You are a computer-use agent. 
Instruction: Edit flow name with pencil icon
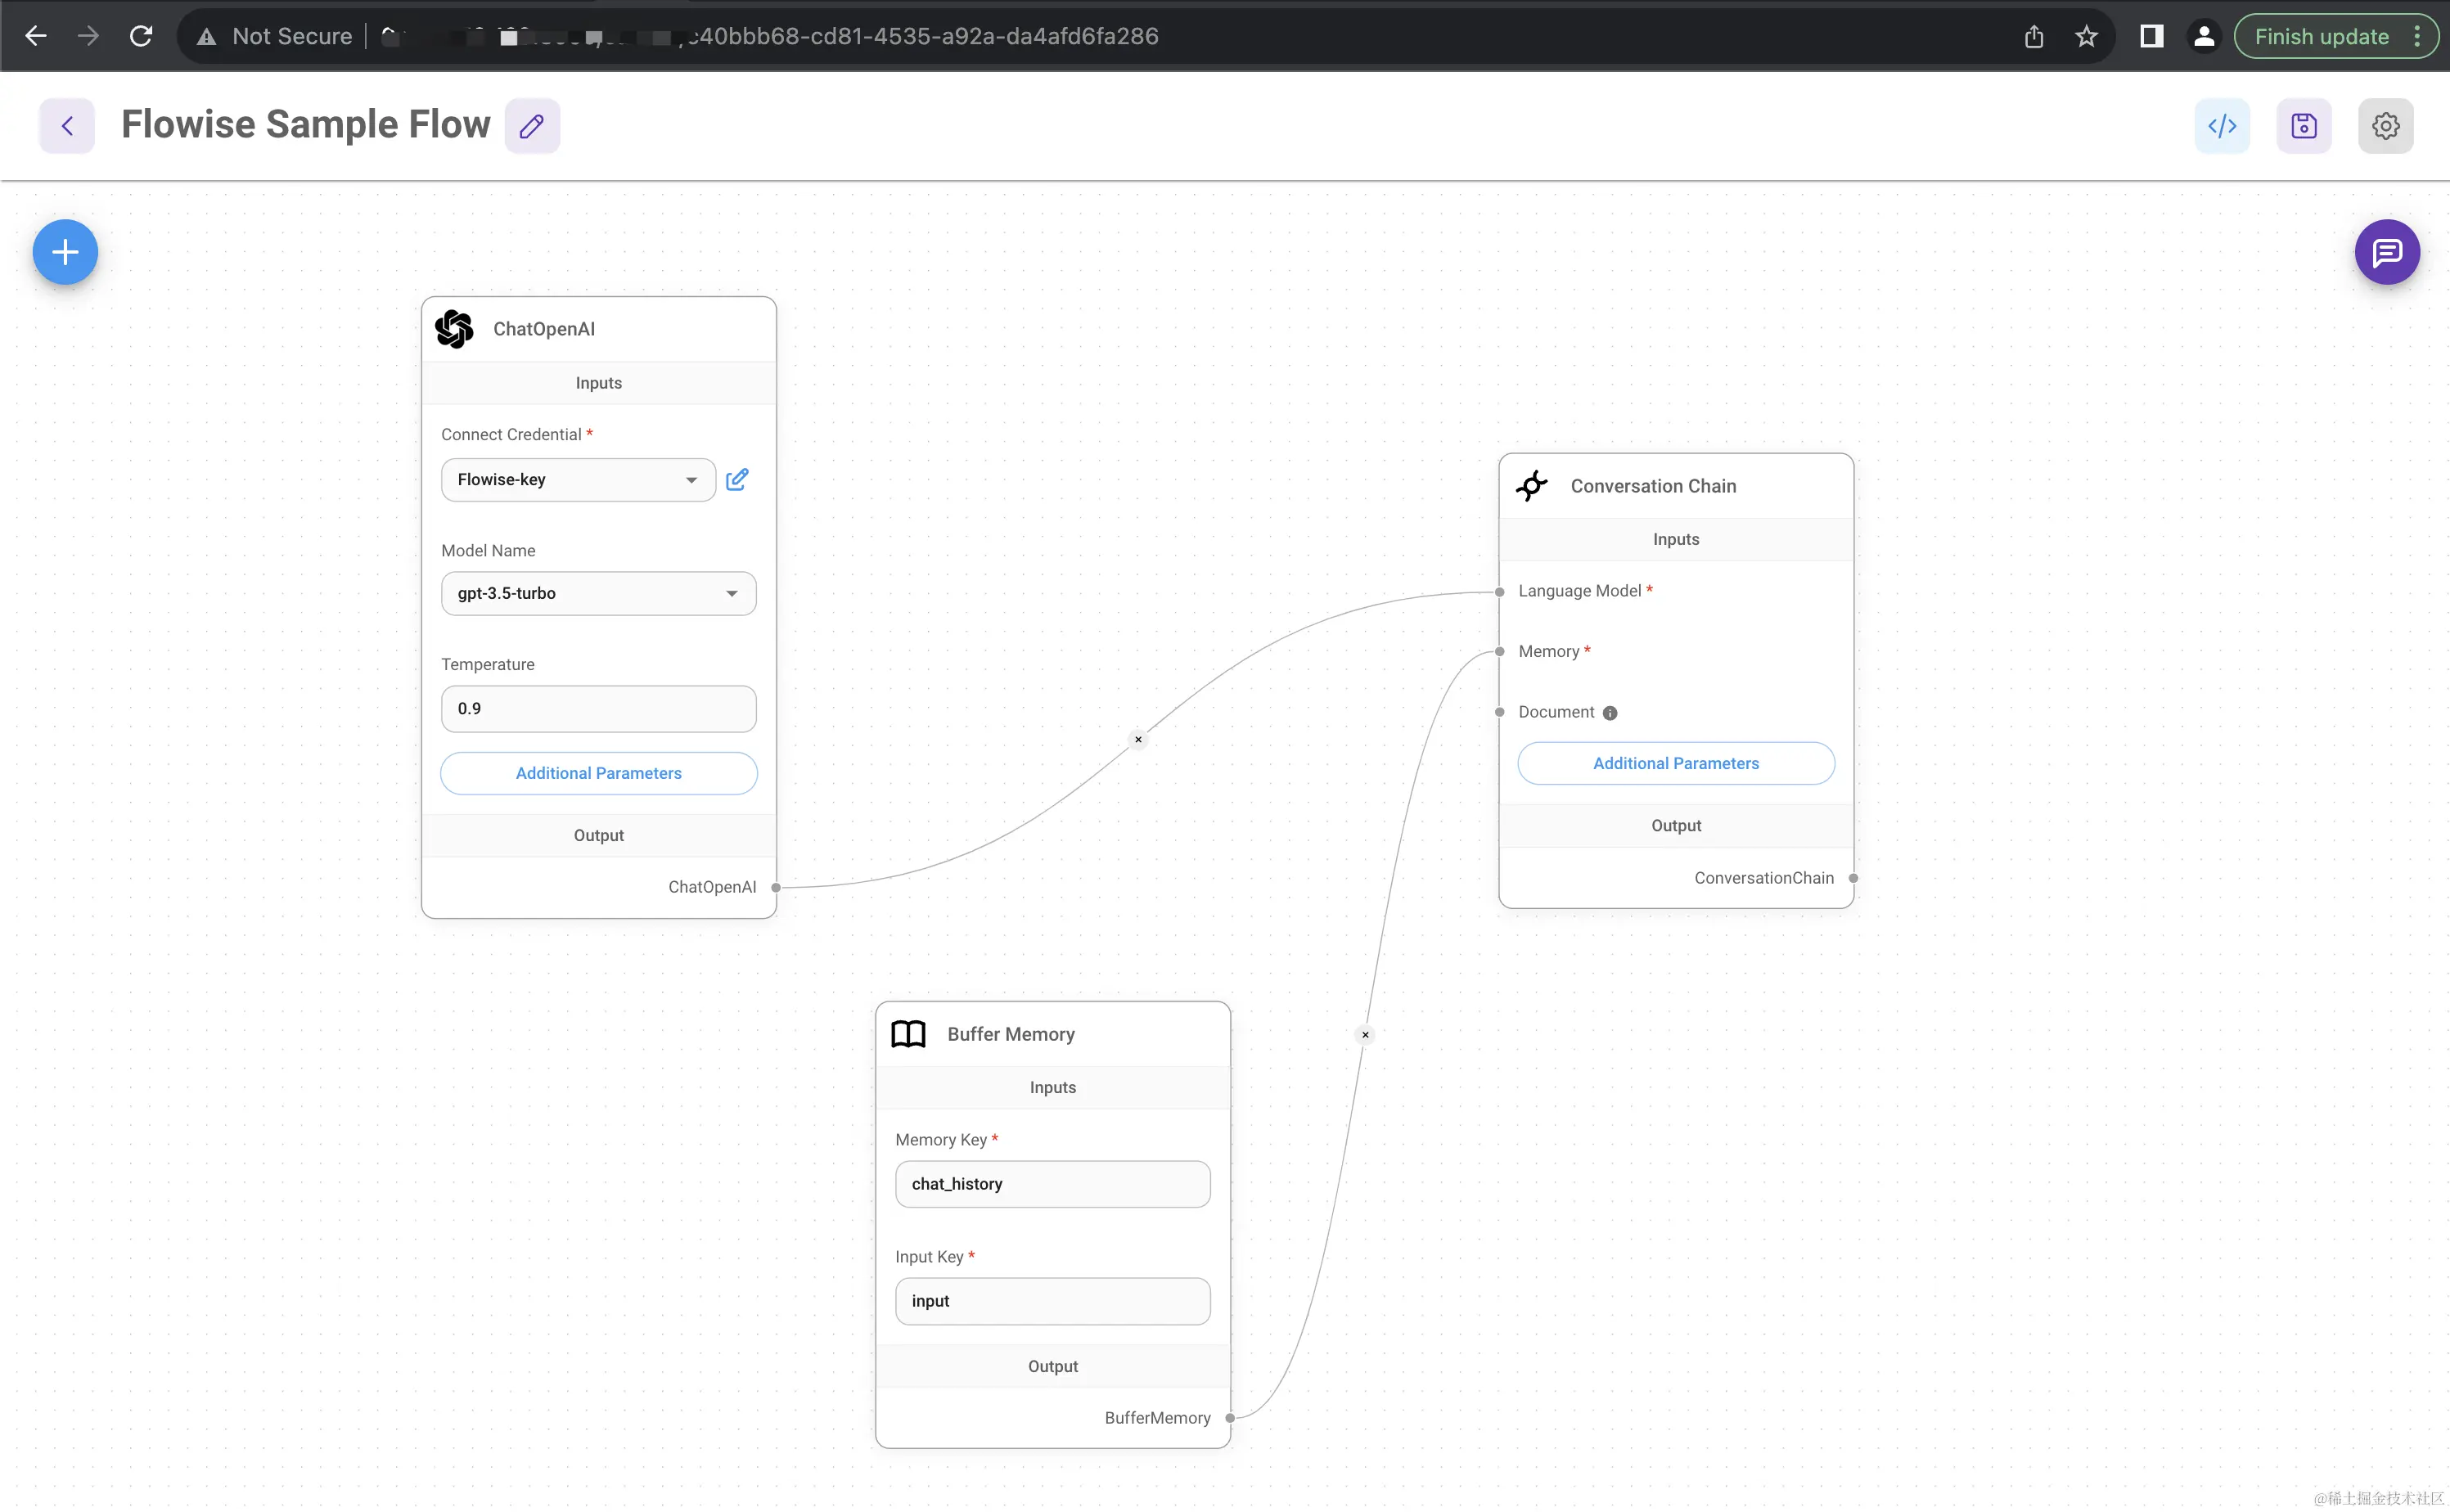click(x=532, y=126)
